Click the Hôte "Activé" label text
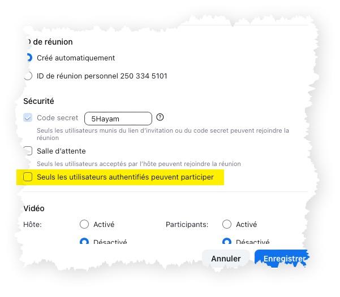The width and height of the screenshot is (340, 297). [104, 224]
